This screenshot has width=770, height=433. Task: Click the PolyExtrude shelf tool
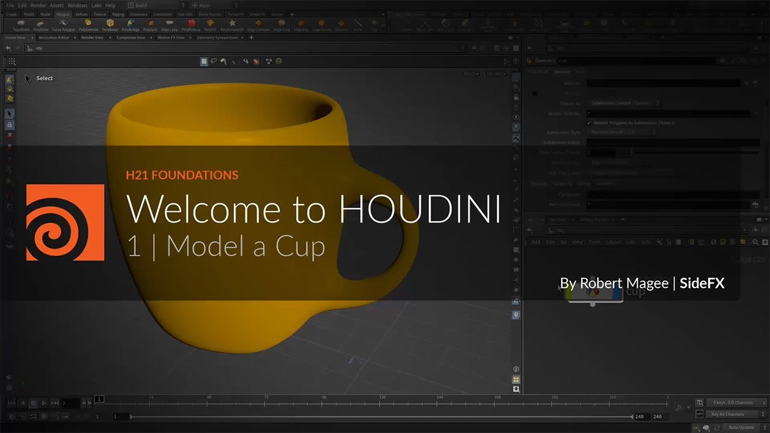tap(88, 25)
